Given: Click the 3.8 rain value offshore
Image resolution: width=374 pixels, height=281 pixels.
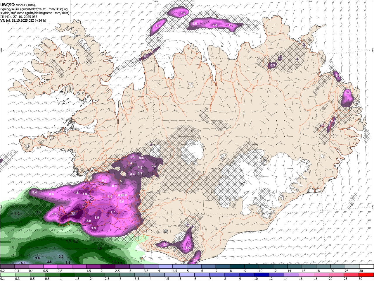Looking at the screenshot, I should (49, 262).
